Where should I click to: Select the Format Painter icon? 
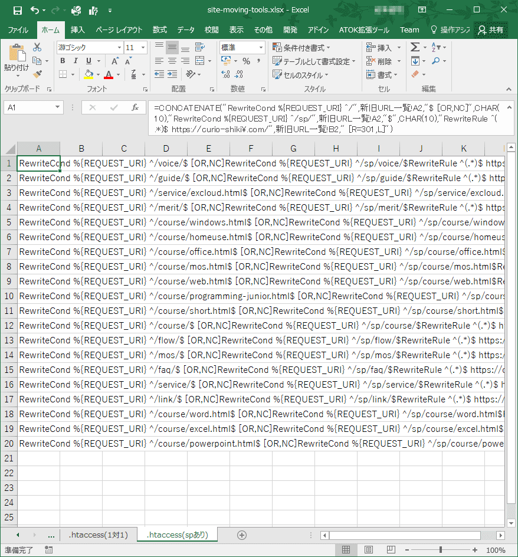coord(36,76)
